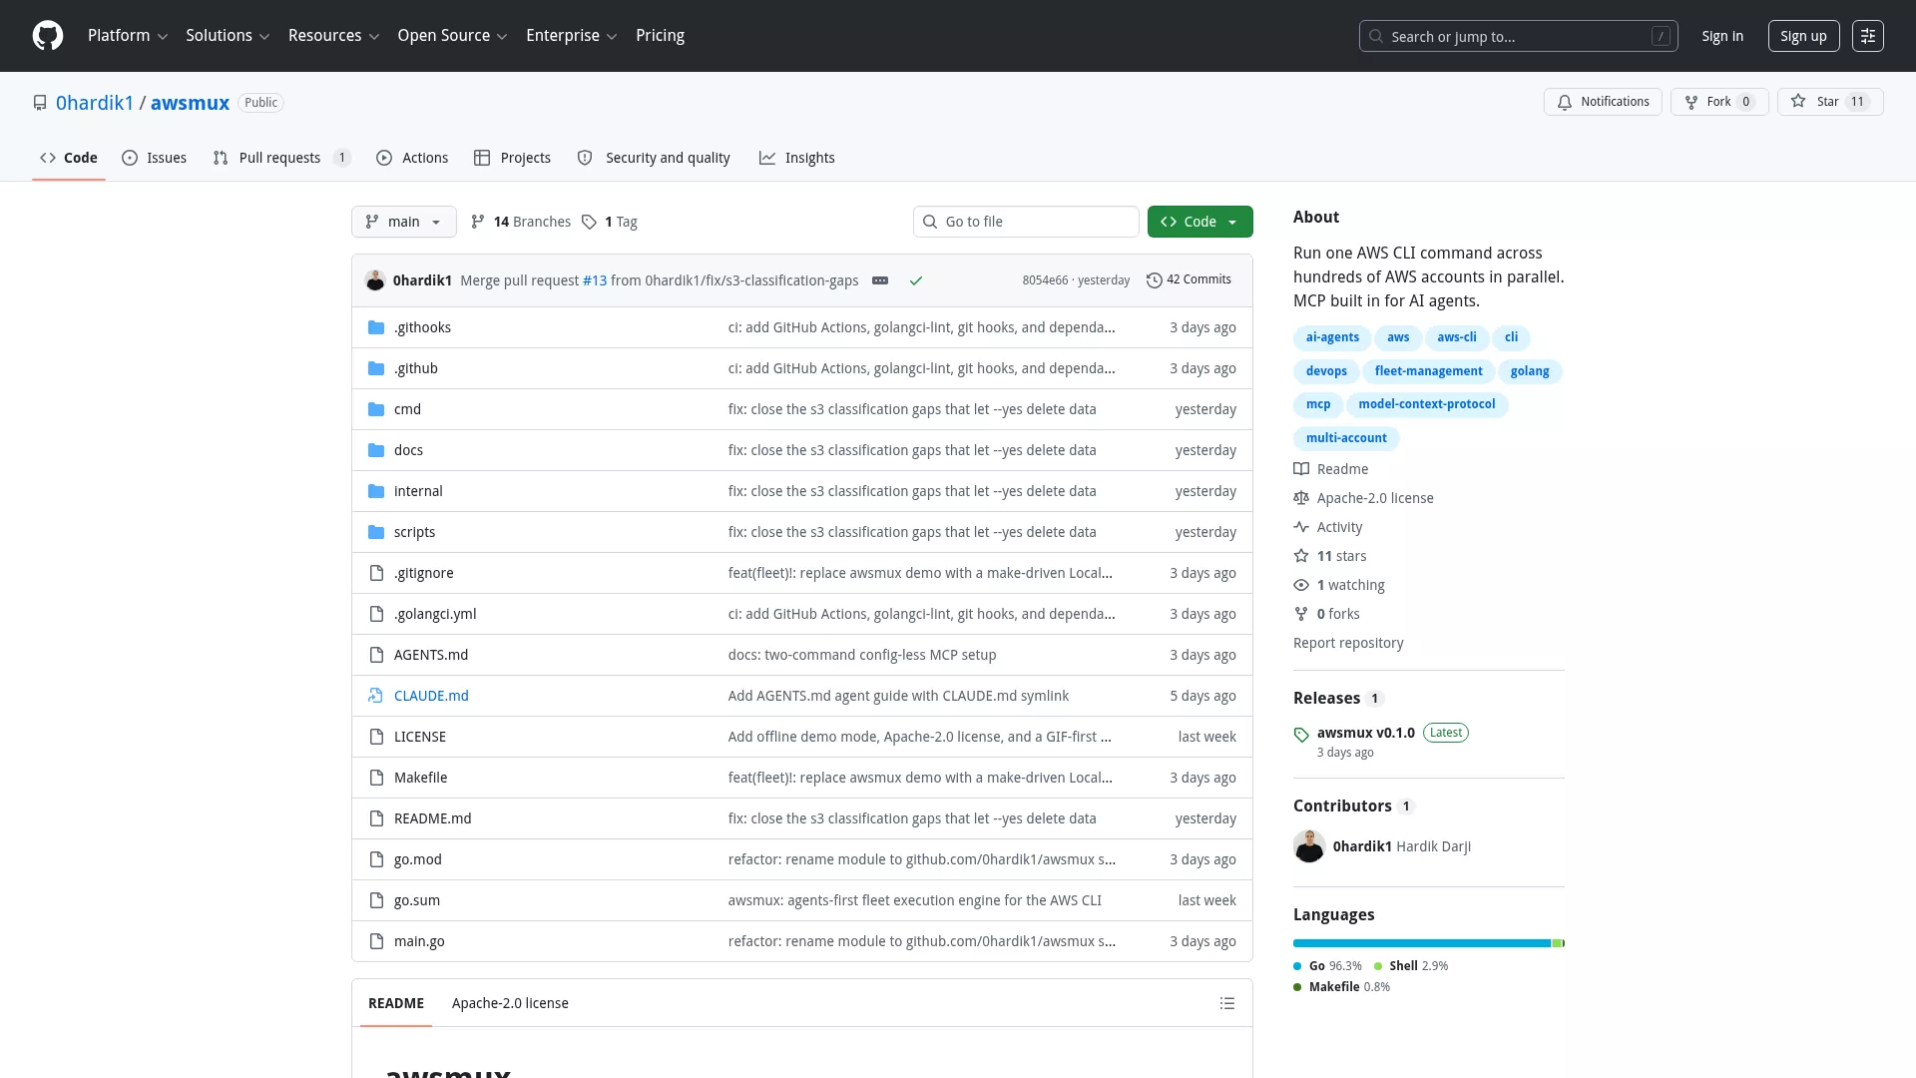Expand the Solutions menu
Image resolution: width=1916 pixels, height=1078 pixels.
(228, 36)
